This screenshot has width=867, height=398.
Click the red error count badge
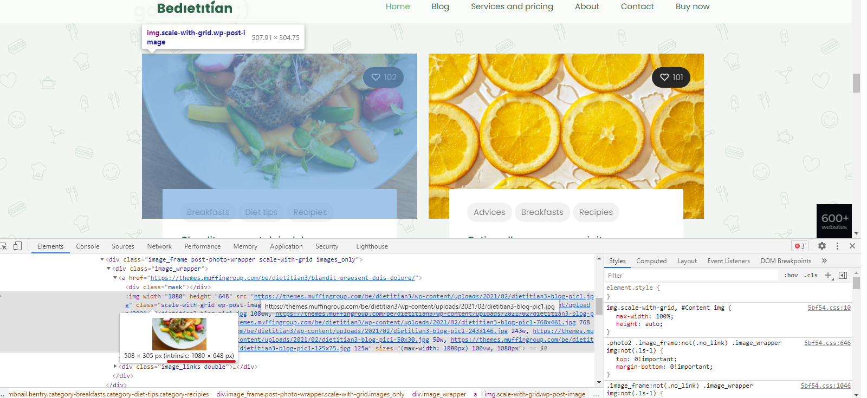pyautogui.click(x=800, y=246)
